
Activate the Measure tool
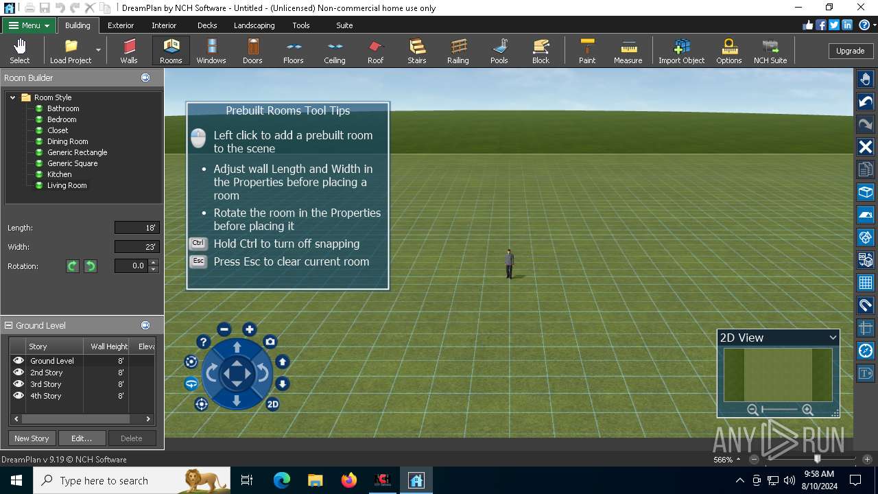(x=628, y=51)
